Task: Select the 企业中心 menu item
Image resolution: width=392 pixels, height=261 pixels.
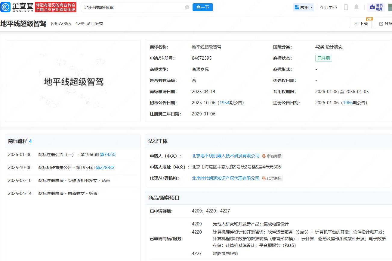Action: pos(328,7)
